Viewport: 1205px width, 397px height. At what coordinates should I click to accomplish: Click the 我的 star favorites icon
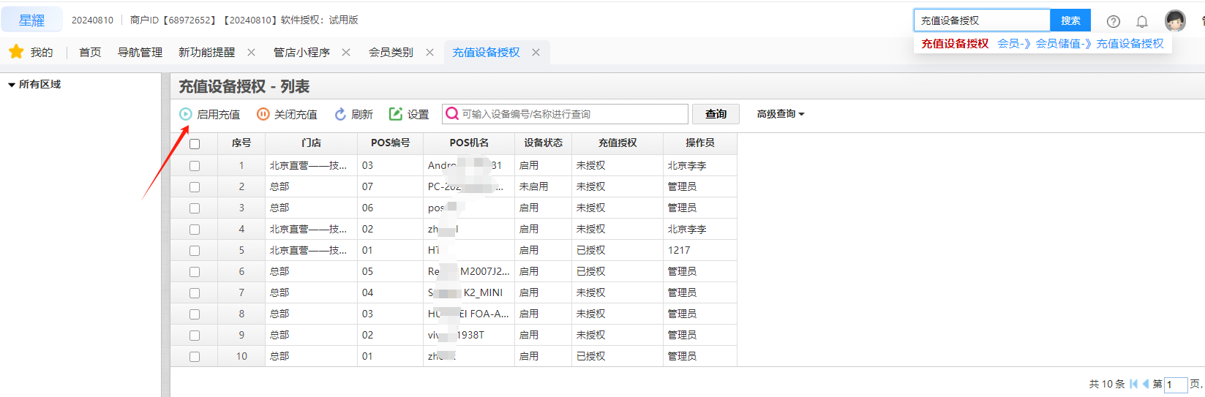coord(16,51)
